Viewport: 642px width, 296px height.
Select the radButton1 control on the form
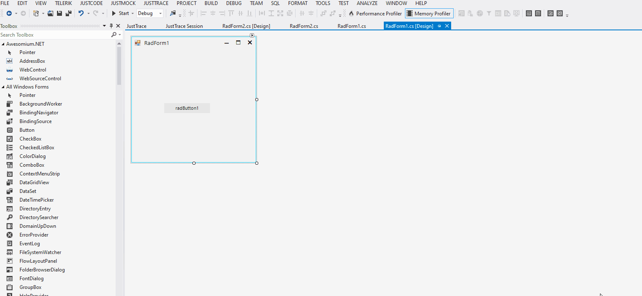click(187, 108)
